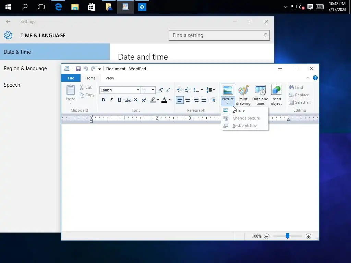Click the bullet list icon

point(196,90)
